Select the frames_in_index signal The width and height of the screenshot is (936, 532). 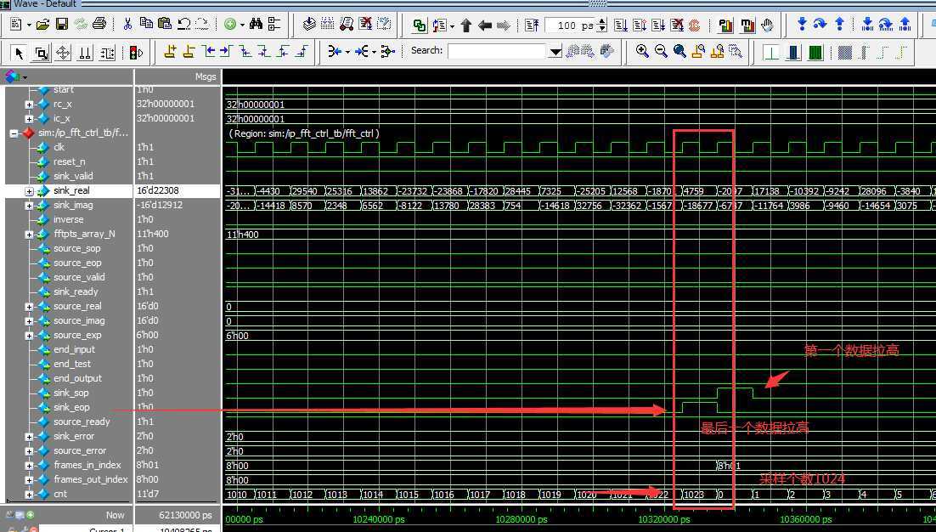pyautogui.click(x=87, y=465)
